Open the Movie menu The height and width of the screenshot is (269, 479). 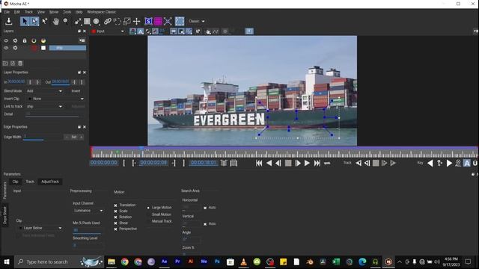tap(54, 12)
